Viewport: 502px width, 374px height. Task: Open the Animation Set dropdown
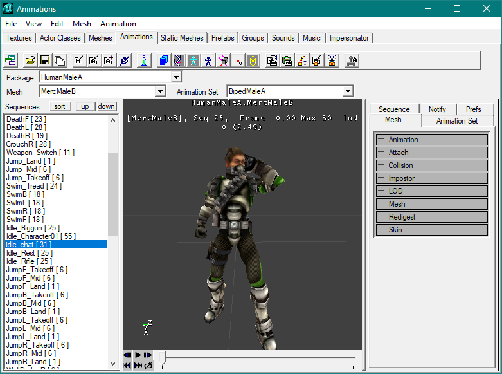348,91
